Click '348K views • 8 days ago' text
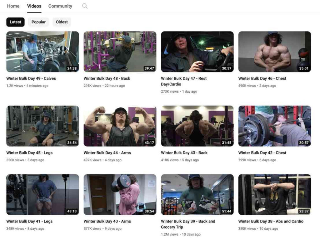Screen dimensions: 320x239 (25, 229)
